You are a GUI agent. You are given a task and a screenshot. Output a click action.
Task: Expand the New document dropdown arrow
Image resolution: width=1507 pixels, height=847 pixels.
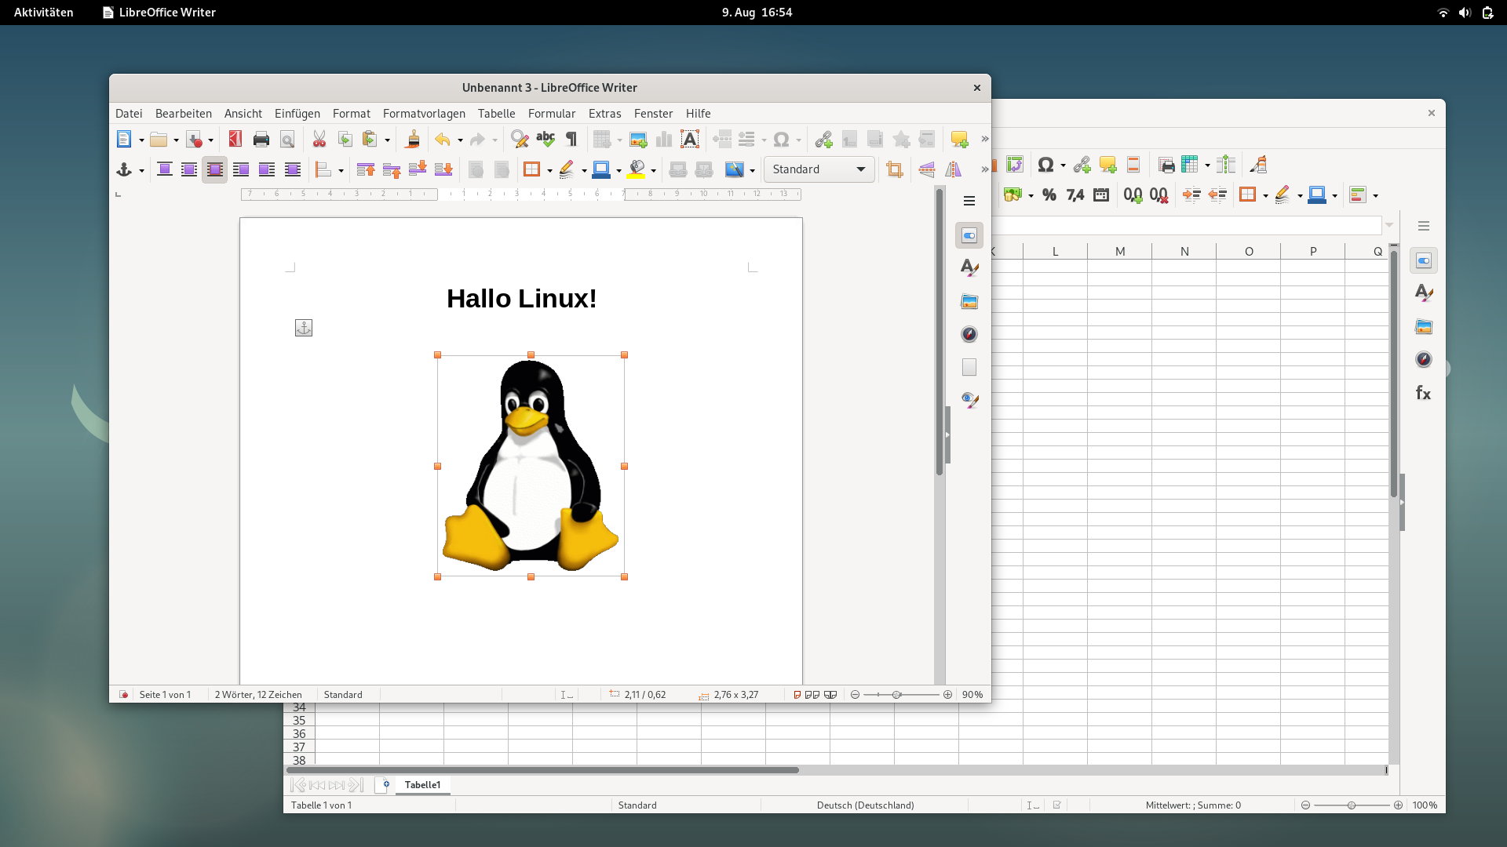(141, 140)
